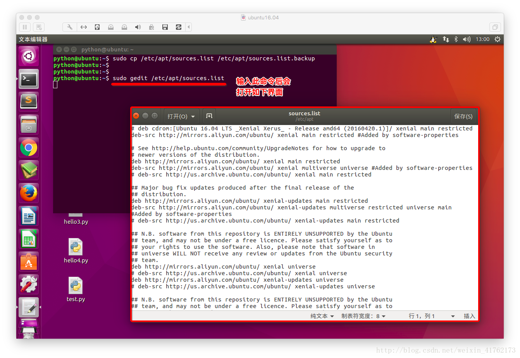Open the Ubuntu Dash search launcher
This screenshot has height=358, width=520.
(x=29, y=57)
